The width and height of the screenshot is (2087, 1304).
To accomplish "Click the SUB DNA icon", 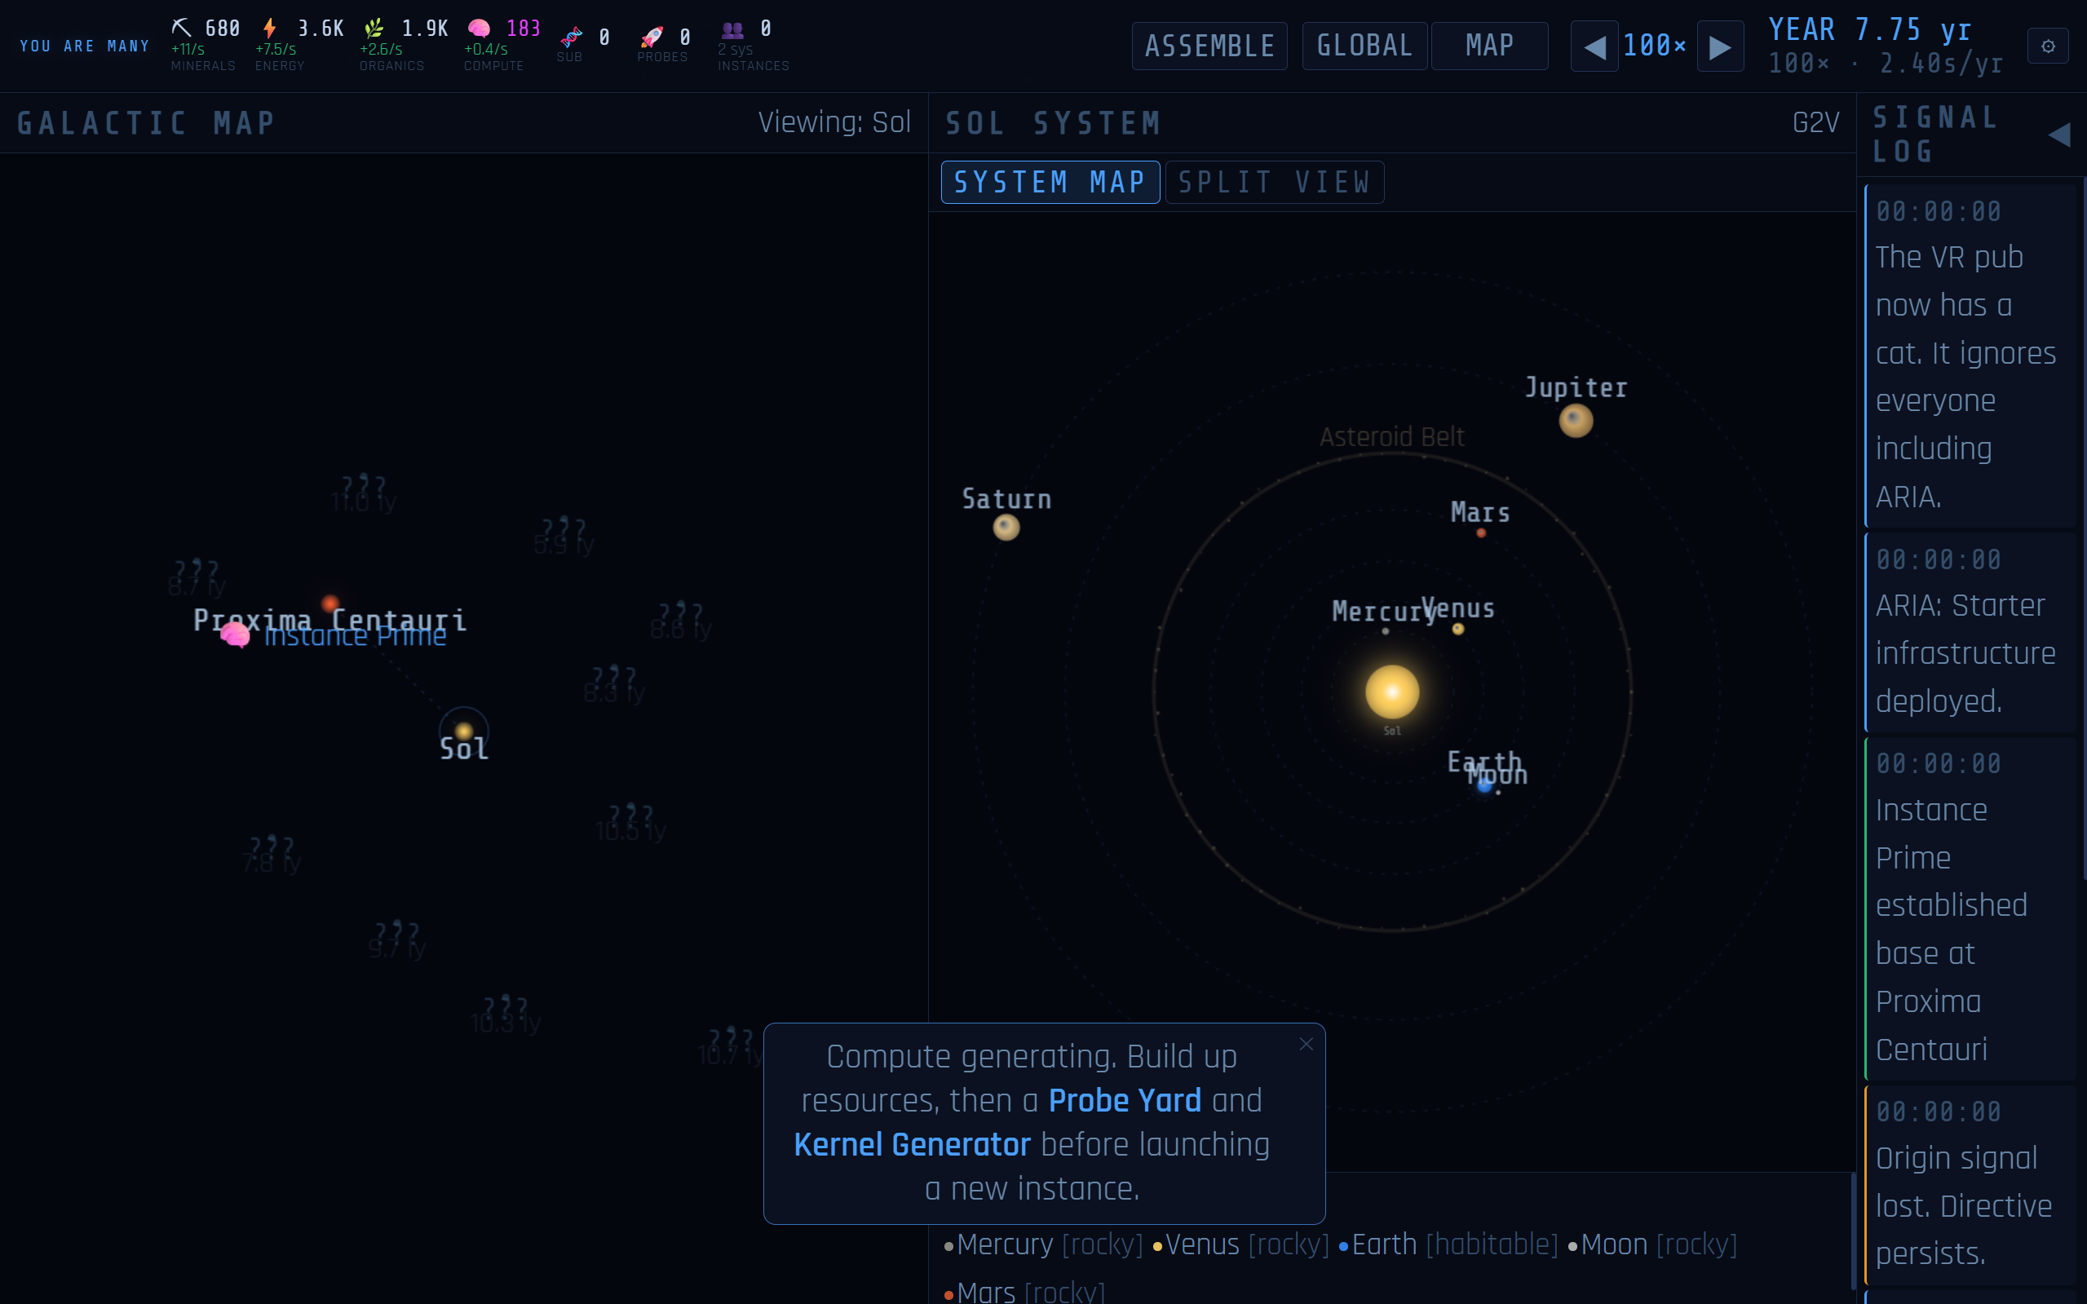I will [x=571, y=37].
